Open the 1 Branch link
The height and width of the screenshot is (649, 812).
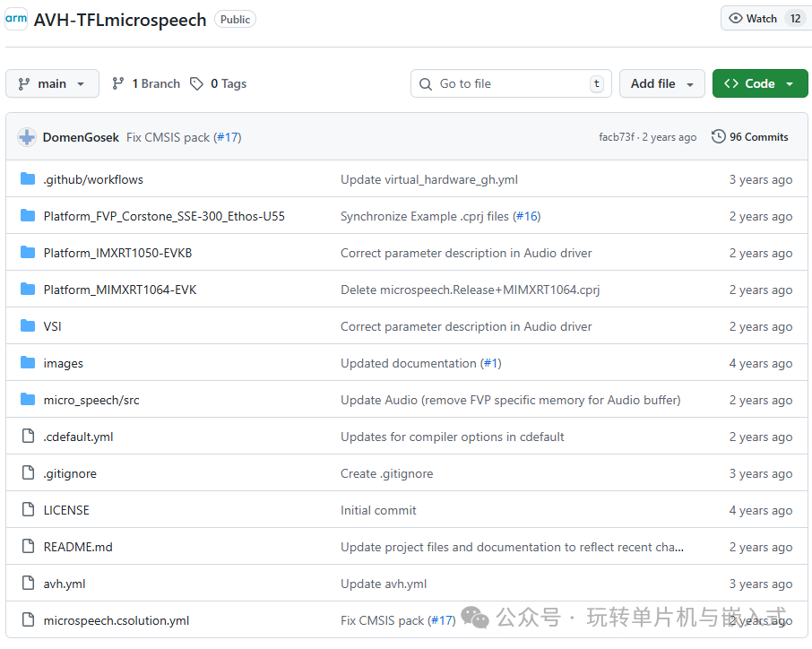coord(146,83)
